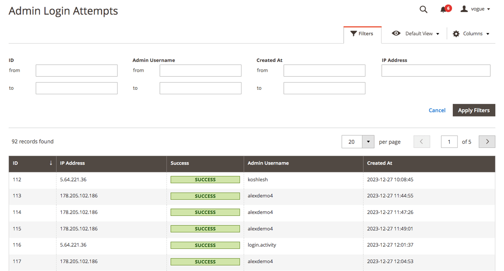The width and height of the screenshot is (504, 271).
Task: Click the Cancel link
Action: (437, 110)
